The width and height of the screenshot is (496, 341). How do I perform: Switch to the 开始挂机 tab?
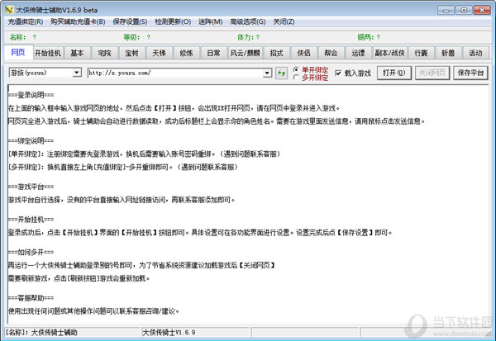click(x=48, y=53)
